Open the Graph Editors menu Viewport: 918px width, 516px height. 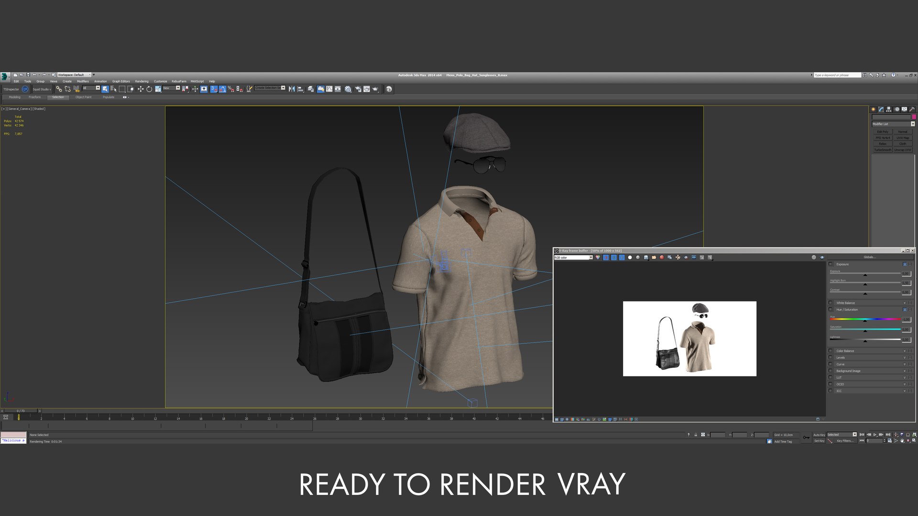point(121,81)
